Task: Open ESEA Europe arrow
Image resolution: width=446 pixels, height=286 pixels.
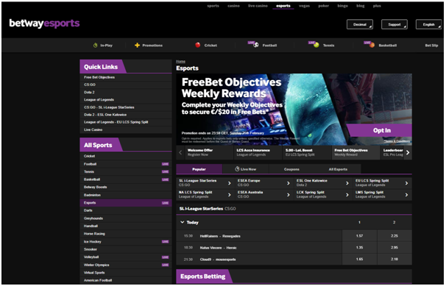Action: tap(289, 183)
